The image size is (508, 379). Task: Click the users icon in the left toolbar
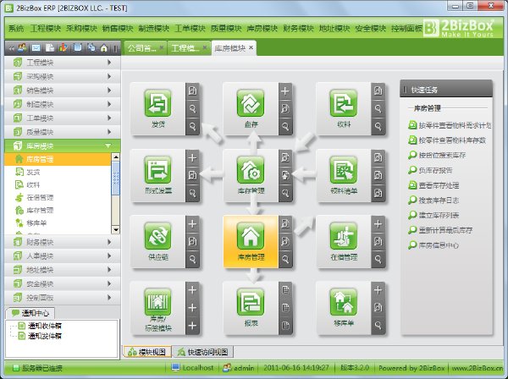pyautogui.click(x=22, y=48)
